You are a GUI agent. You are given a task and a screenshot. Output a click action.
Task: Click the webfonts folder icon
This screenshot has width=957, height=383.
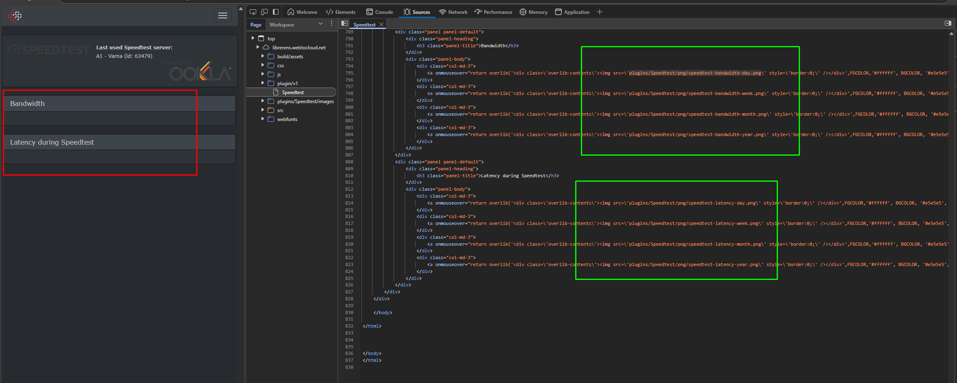271,119
